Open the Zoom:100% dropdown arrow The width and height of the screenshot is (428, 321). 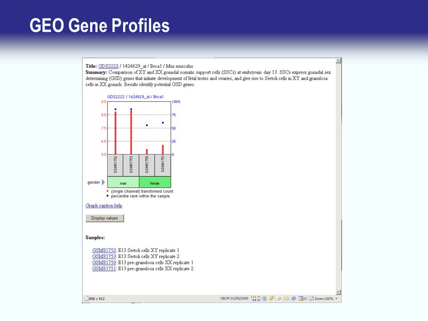[336, 298]
